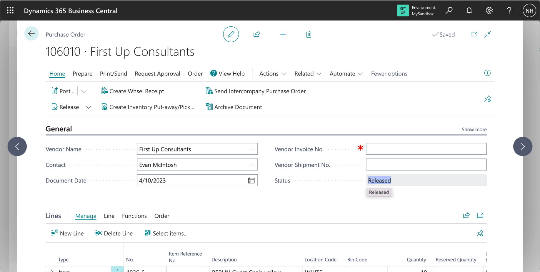This screenshot has width=540, height=272.
Task: Click Send Intercompany Purchase Order
Action: [256, 91]
